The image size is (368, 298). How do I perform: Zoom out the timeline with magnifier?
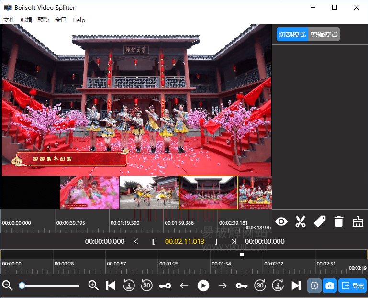click(x=8, y=286)
